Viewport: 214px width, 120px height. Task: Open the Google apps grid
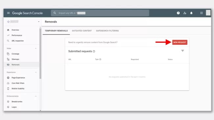[201, 13]
